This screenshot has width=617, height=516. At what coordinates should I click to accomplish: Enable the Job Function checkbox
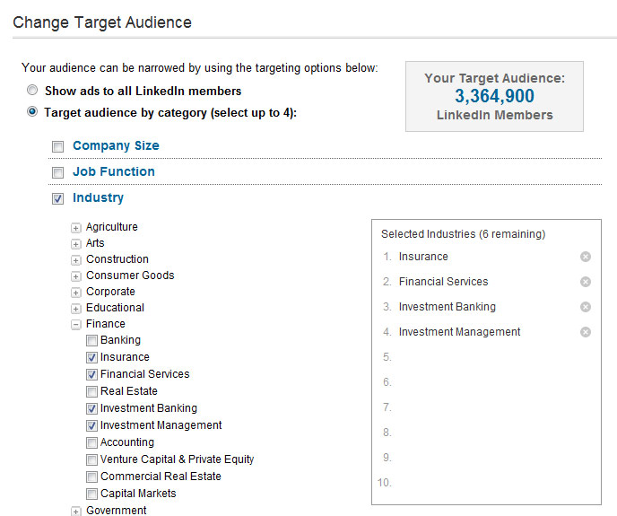(x=58, y=172)
